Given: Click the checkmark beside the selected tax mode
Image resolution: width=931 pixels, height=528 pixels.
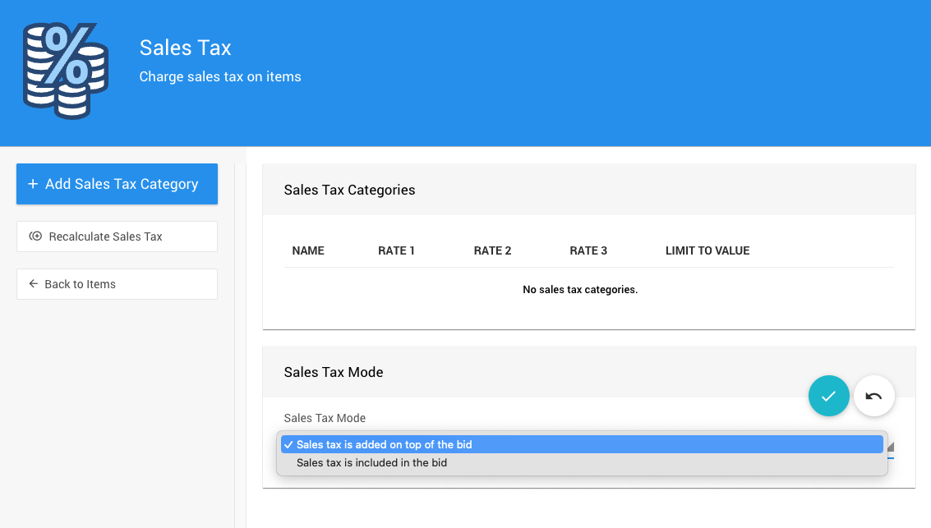Looking at the screenshot, I should tap(288, 444).
